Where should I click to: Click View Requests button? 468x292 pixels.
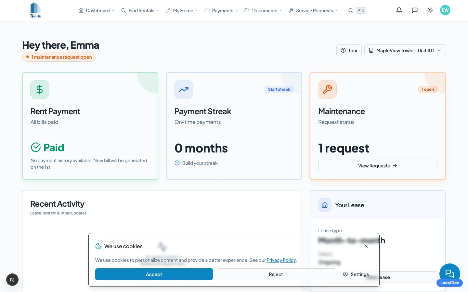[x=378, y=165]
